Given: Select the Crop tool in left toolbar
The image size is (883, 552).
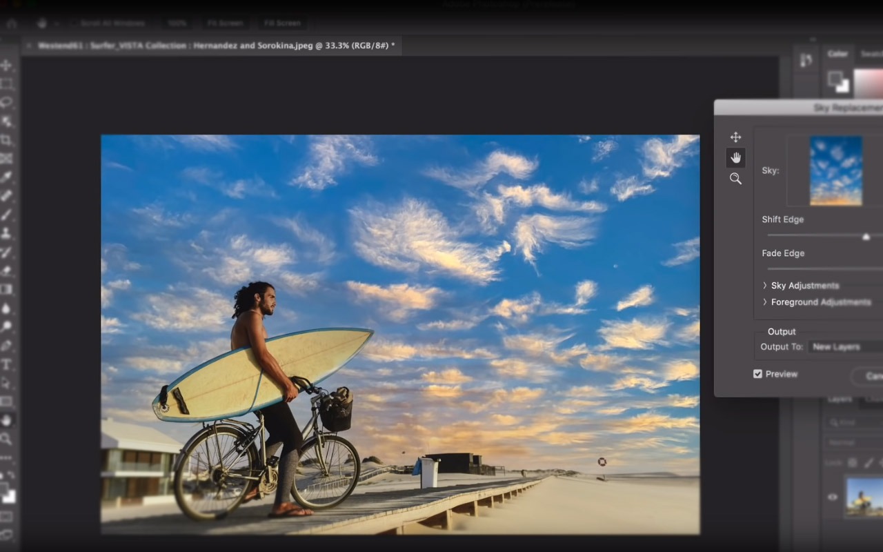Looking at the screenshot, I should coord(6,140).
